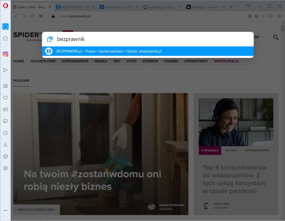Image resolution: width=285 pixels, height=221 pixels.
Task: Open the TECHNOLOGIE section
Action: [43, 61]
